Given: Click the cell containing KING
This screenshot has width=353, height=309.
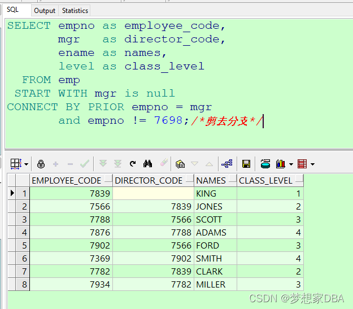Looking at the screenshot, I should (x=215, y=193).
